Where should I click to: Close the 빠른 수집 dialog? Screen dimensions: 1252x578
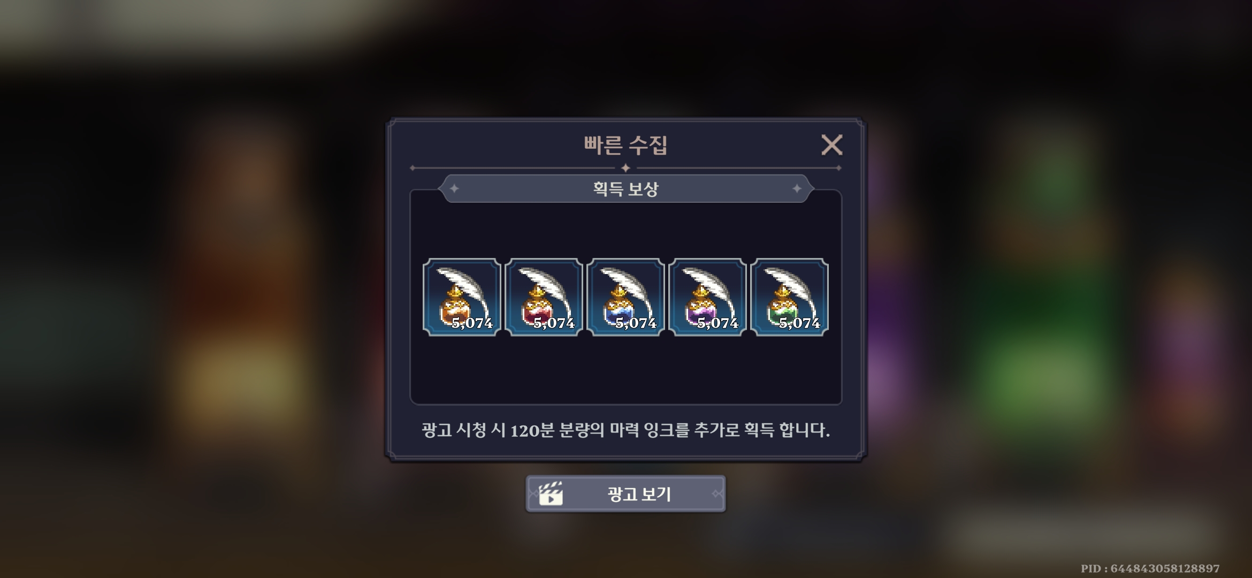(831, 144)
